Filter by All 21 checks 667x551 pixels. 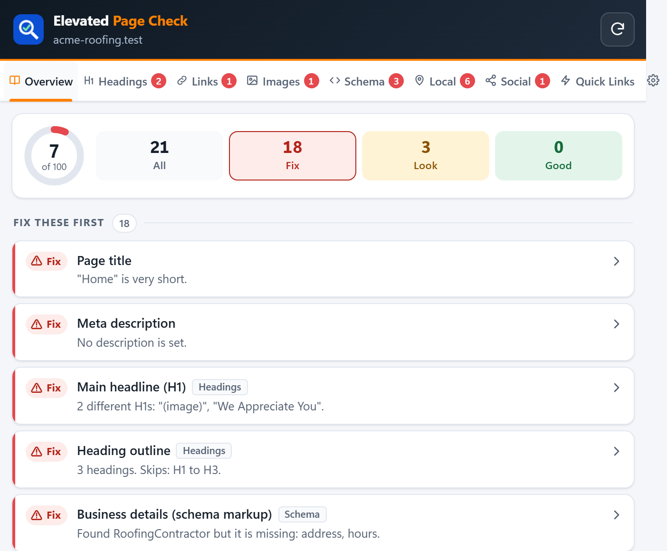pos(160,156)
